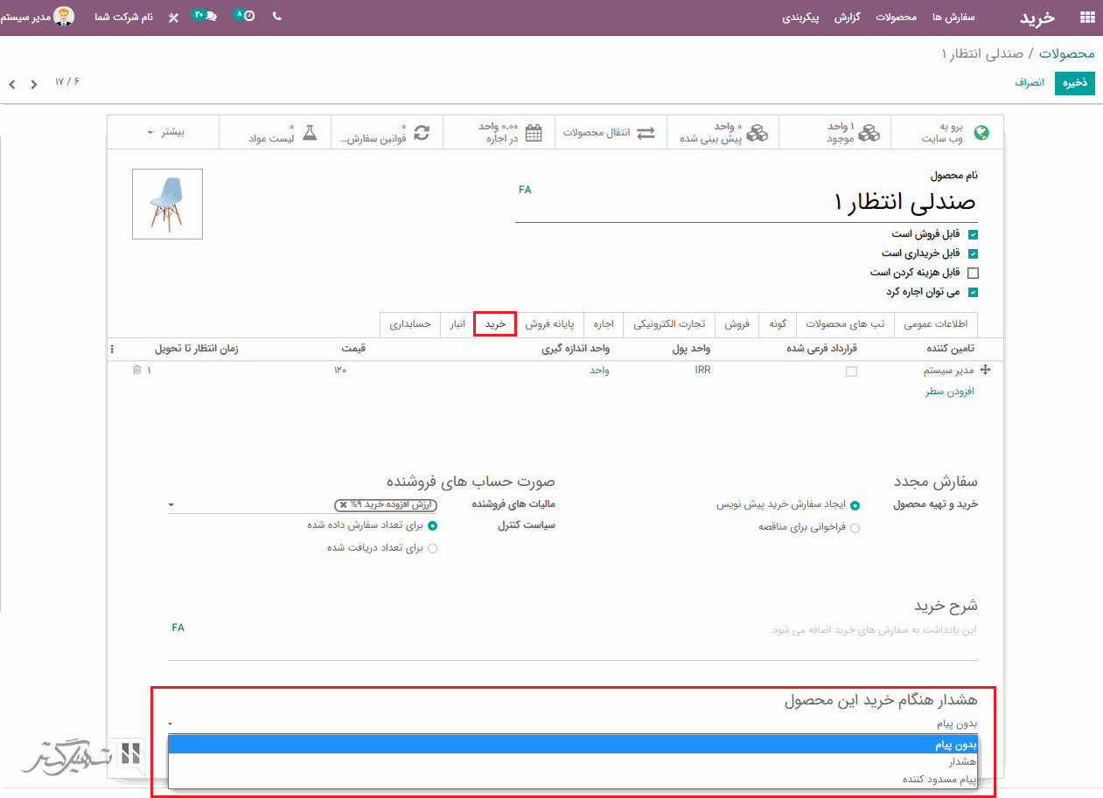The height and width of the screenshot is (798, 1103).
Task: Select 'فراخوانی برای مناقصه' radio option
Action: (x=855, y=528)
